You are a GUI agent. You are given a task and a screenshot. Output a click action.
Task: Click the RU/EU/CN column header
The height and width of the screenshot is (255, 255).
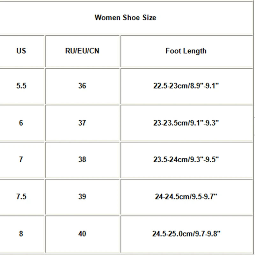click(x=82, y=51)
